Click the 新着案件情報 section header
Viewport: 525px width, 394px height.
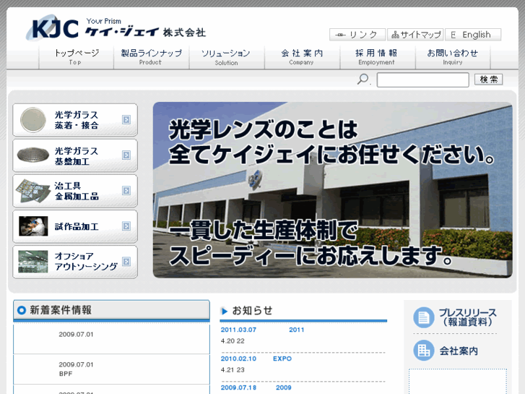111,310
